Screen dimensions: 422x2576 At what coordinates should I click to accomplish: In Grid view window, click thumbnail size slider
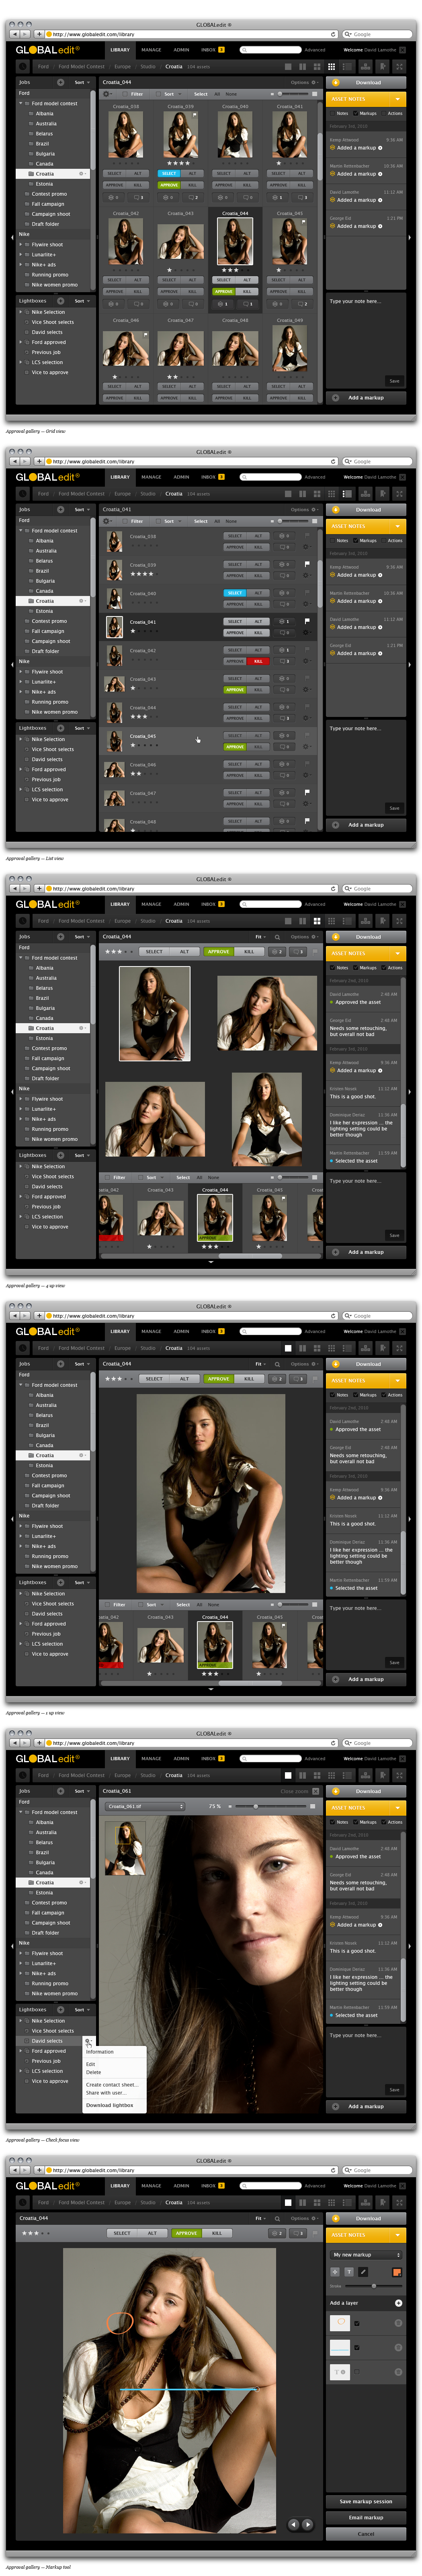tap(293, 94)
